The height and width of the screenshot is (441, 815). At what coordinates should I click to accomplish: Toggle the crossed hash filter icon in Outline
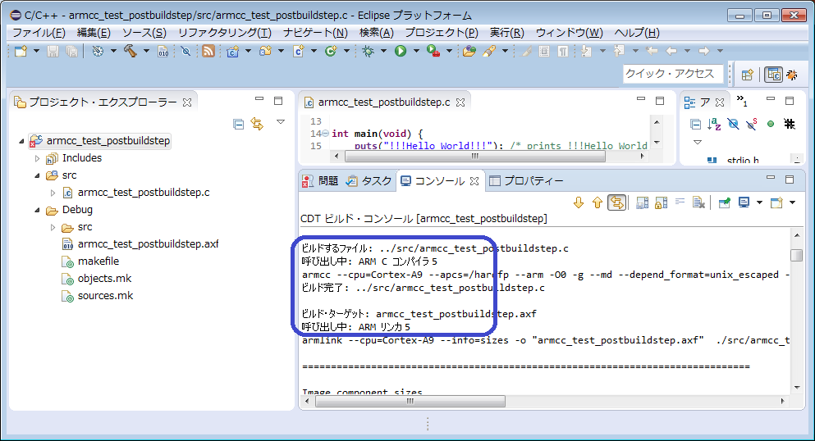pos(790,124)
